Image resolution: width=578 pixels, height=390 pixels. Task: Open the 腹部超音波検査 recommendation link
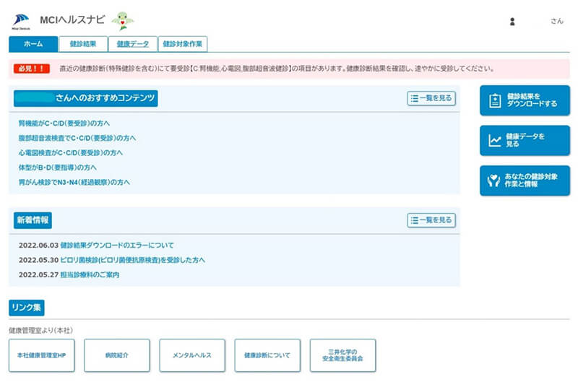coord(77,138)
